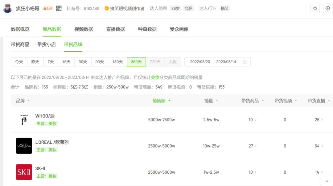Favorite this creator with the star icon
The width and height of the screenshot is (333, 186).
[315, 9]
